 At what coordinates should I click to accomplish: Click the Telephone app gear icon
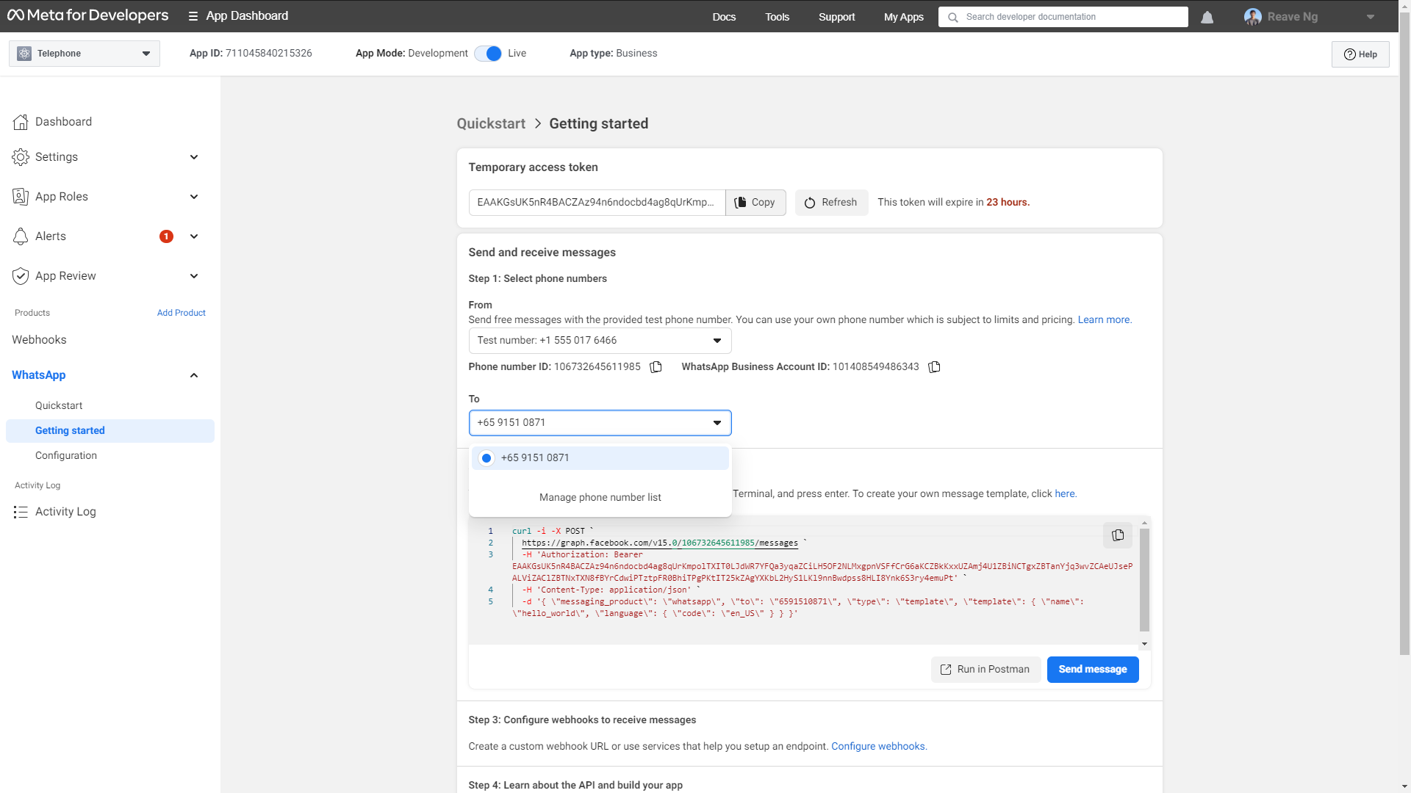tap(24, 54)
